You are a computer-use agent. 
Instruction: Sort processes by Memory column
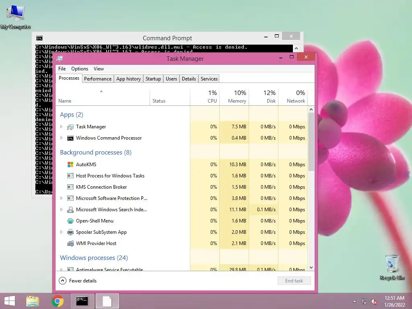234,97
